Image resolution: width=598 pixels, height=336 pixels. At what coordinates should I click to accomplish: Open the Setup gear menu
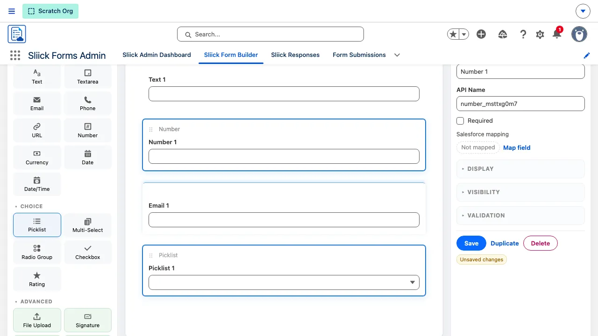pyautogui.click(x=540, y=34)
